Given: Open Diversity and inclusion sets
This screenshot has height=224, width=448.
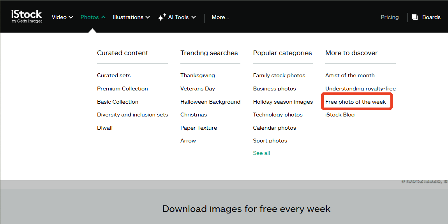Looking at the screenshot, I should tap(132, 115).
